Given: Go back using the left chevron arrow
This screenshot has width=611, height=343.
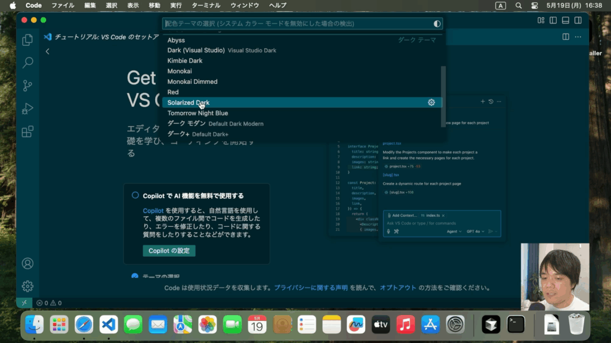Looking at the screenshot, I should tap(48, 52).
